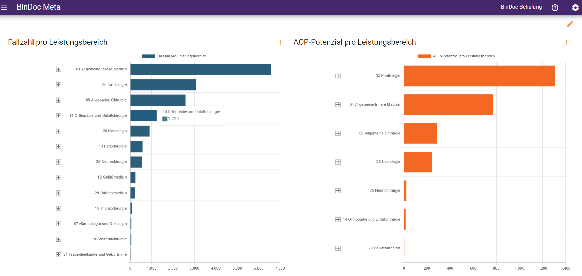Open AOP-Potenzial chart three-dot options menu
The height and width of the screenshot is (276, 582).
click(x=566, y=43)
